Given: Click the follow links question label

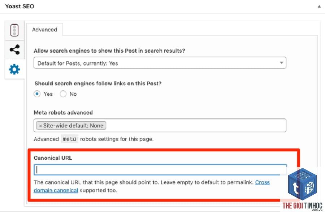Looking at the screenshot, I should pyautogui.click(x=98, y=83).
